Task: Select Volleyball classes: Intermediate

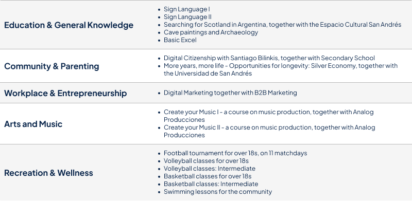Action: point(210,169)
